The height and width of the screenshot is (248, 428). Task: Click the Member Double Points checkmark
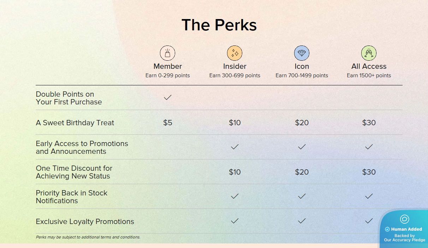pyautogui.click(x=168, y=97)
